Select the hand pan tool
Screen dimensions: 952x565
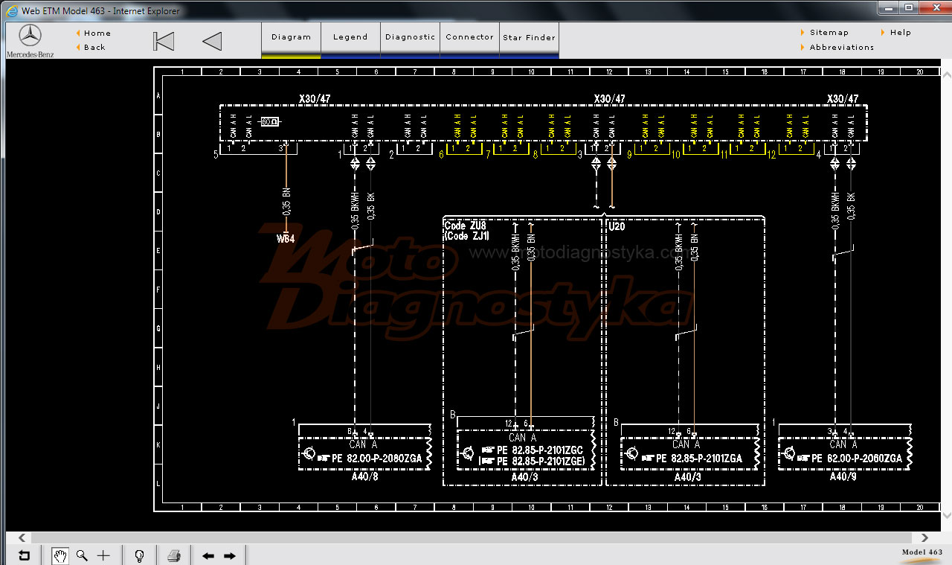tap(60, 555)
